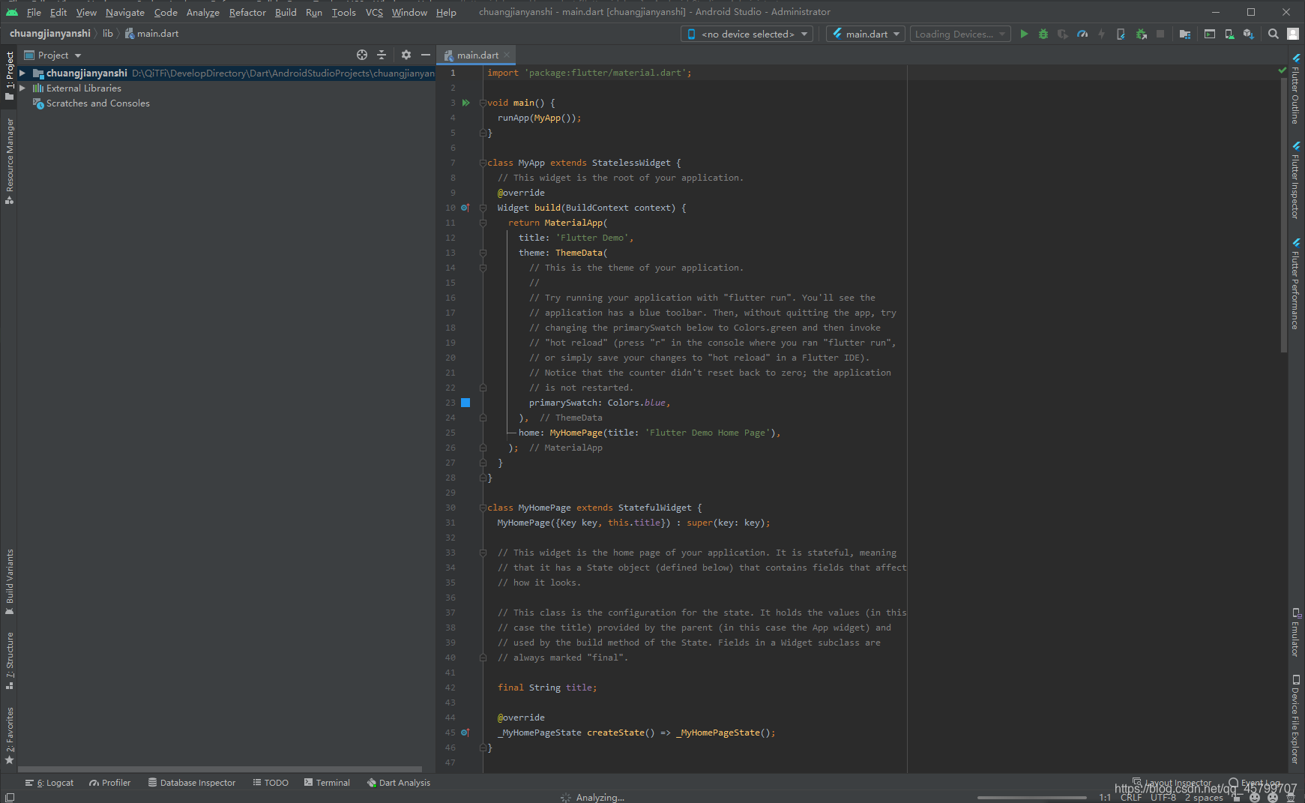Viewport: 1305px width, 803px height.
Task: Toggle the 7: Structure side tool window
Action: tap(10, 661)
